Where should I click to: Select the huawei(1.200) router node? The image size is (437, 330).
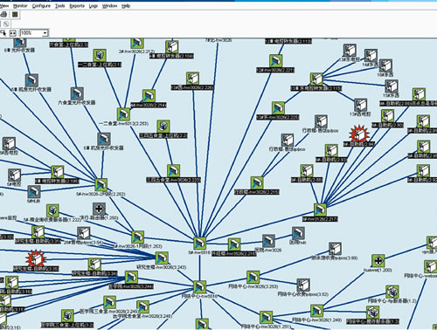pos(378,261)
